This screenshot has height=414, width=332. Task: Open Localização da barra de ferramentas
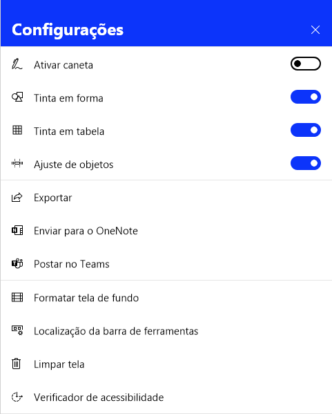point(166,331)
